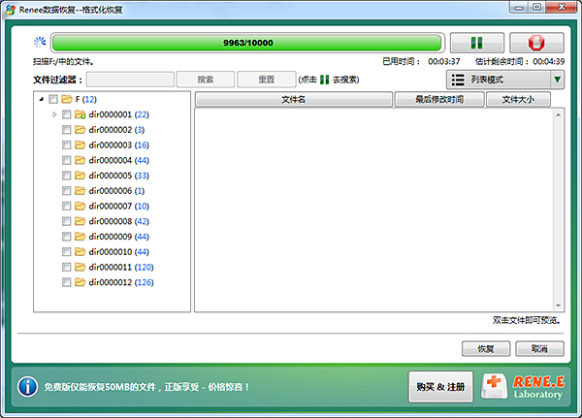Click the dir0000011 folder icon
582x418 pixels.
click(80, 267)
